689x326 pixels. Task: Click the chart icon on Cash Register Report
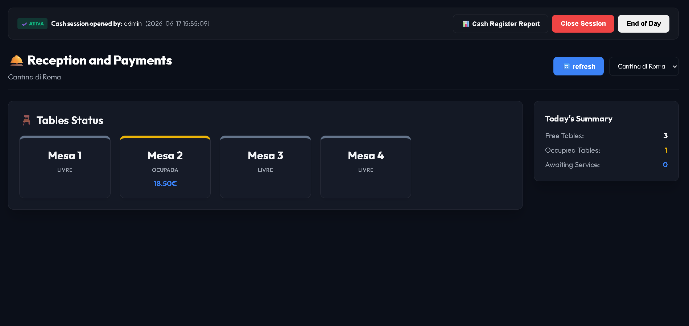coord(466,24)
